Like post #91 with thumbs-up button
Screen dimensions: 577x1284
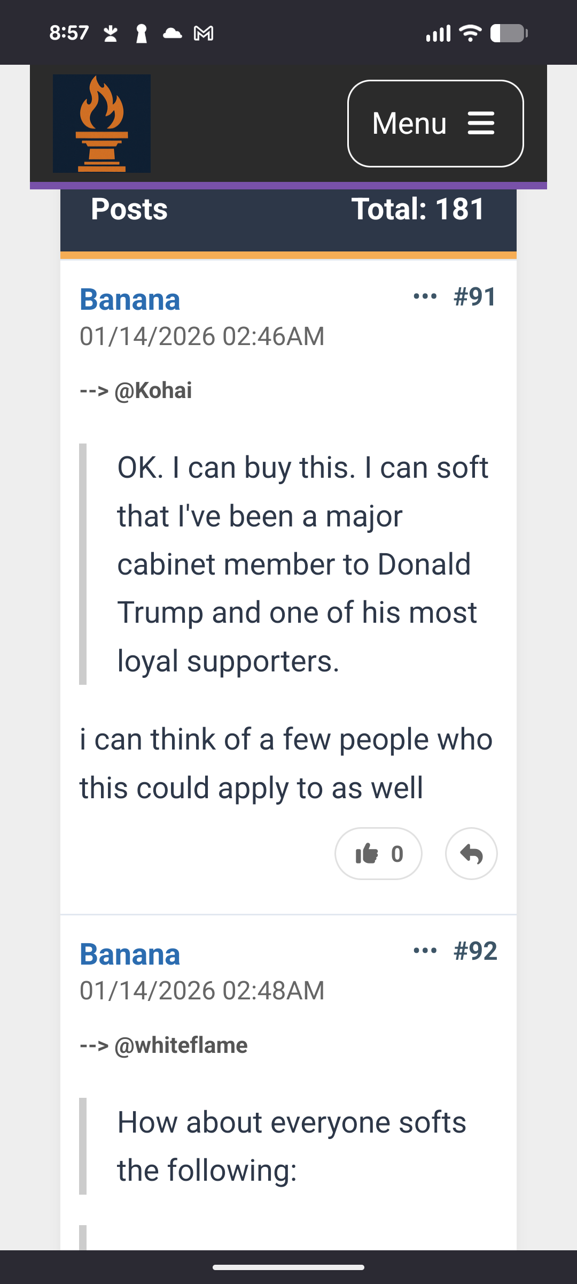378,854
